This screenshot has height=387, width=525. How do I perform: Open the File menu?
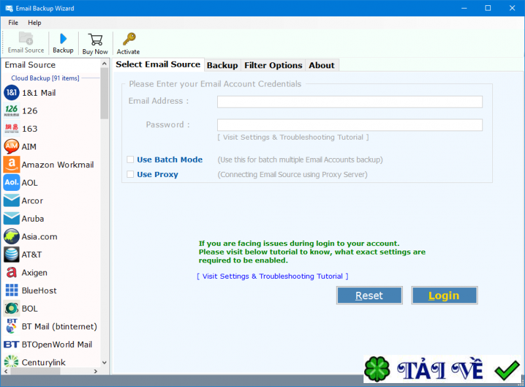(x=12, y=22)
